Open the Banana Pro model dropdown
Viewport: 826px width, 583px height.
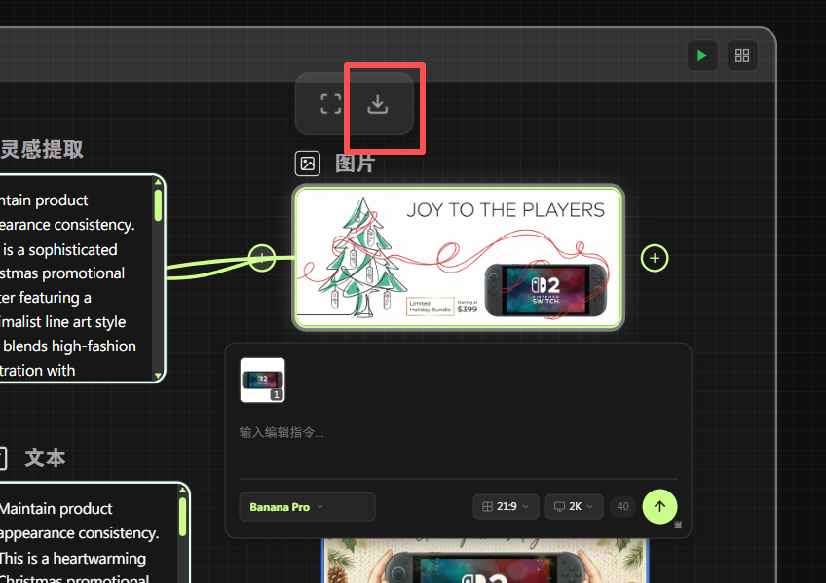tap(307, 507)
